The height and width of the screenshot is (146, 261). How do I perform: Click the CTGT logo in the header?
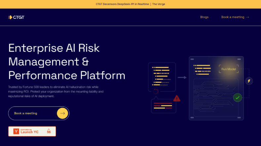point(16,17)
